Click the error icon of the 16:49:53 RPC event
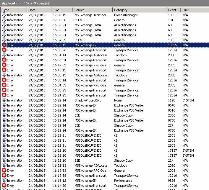The image size is (209, 190). click(x=4, y=65)
